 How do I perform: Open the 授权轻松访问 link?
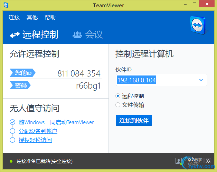[35, 140]
